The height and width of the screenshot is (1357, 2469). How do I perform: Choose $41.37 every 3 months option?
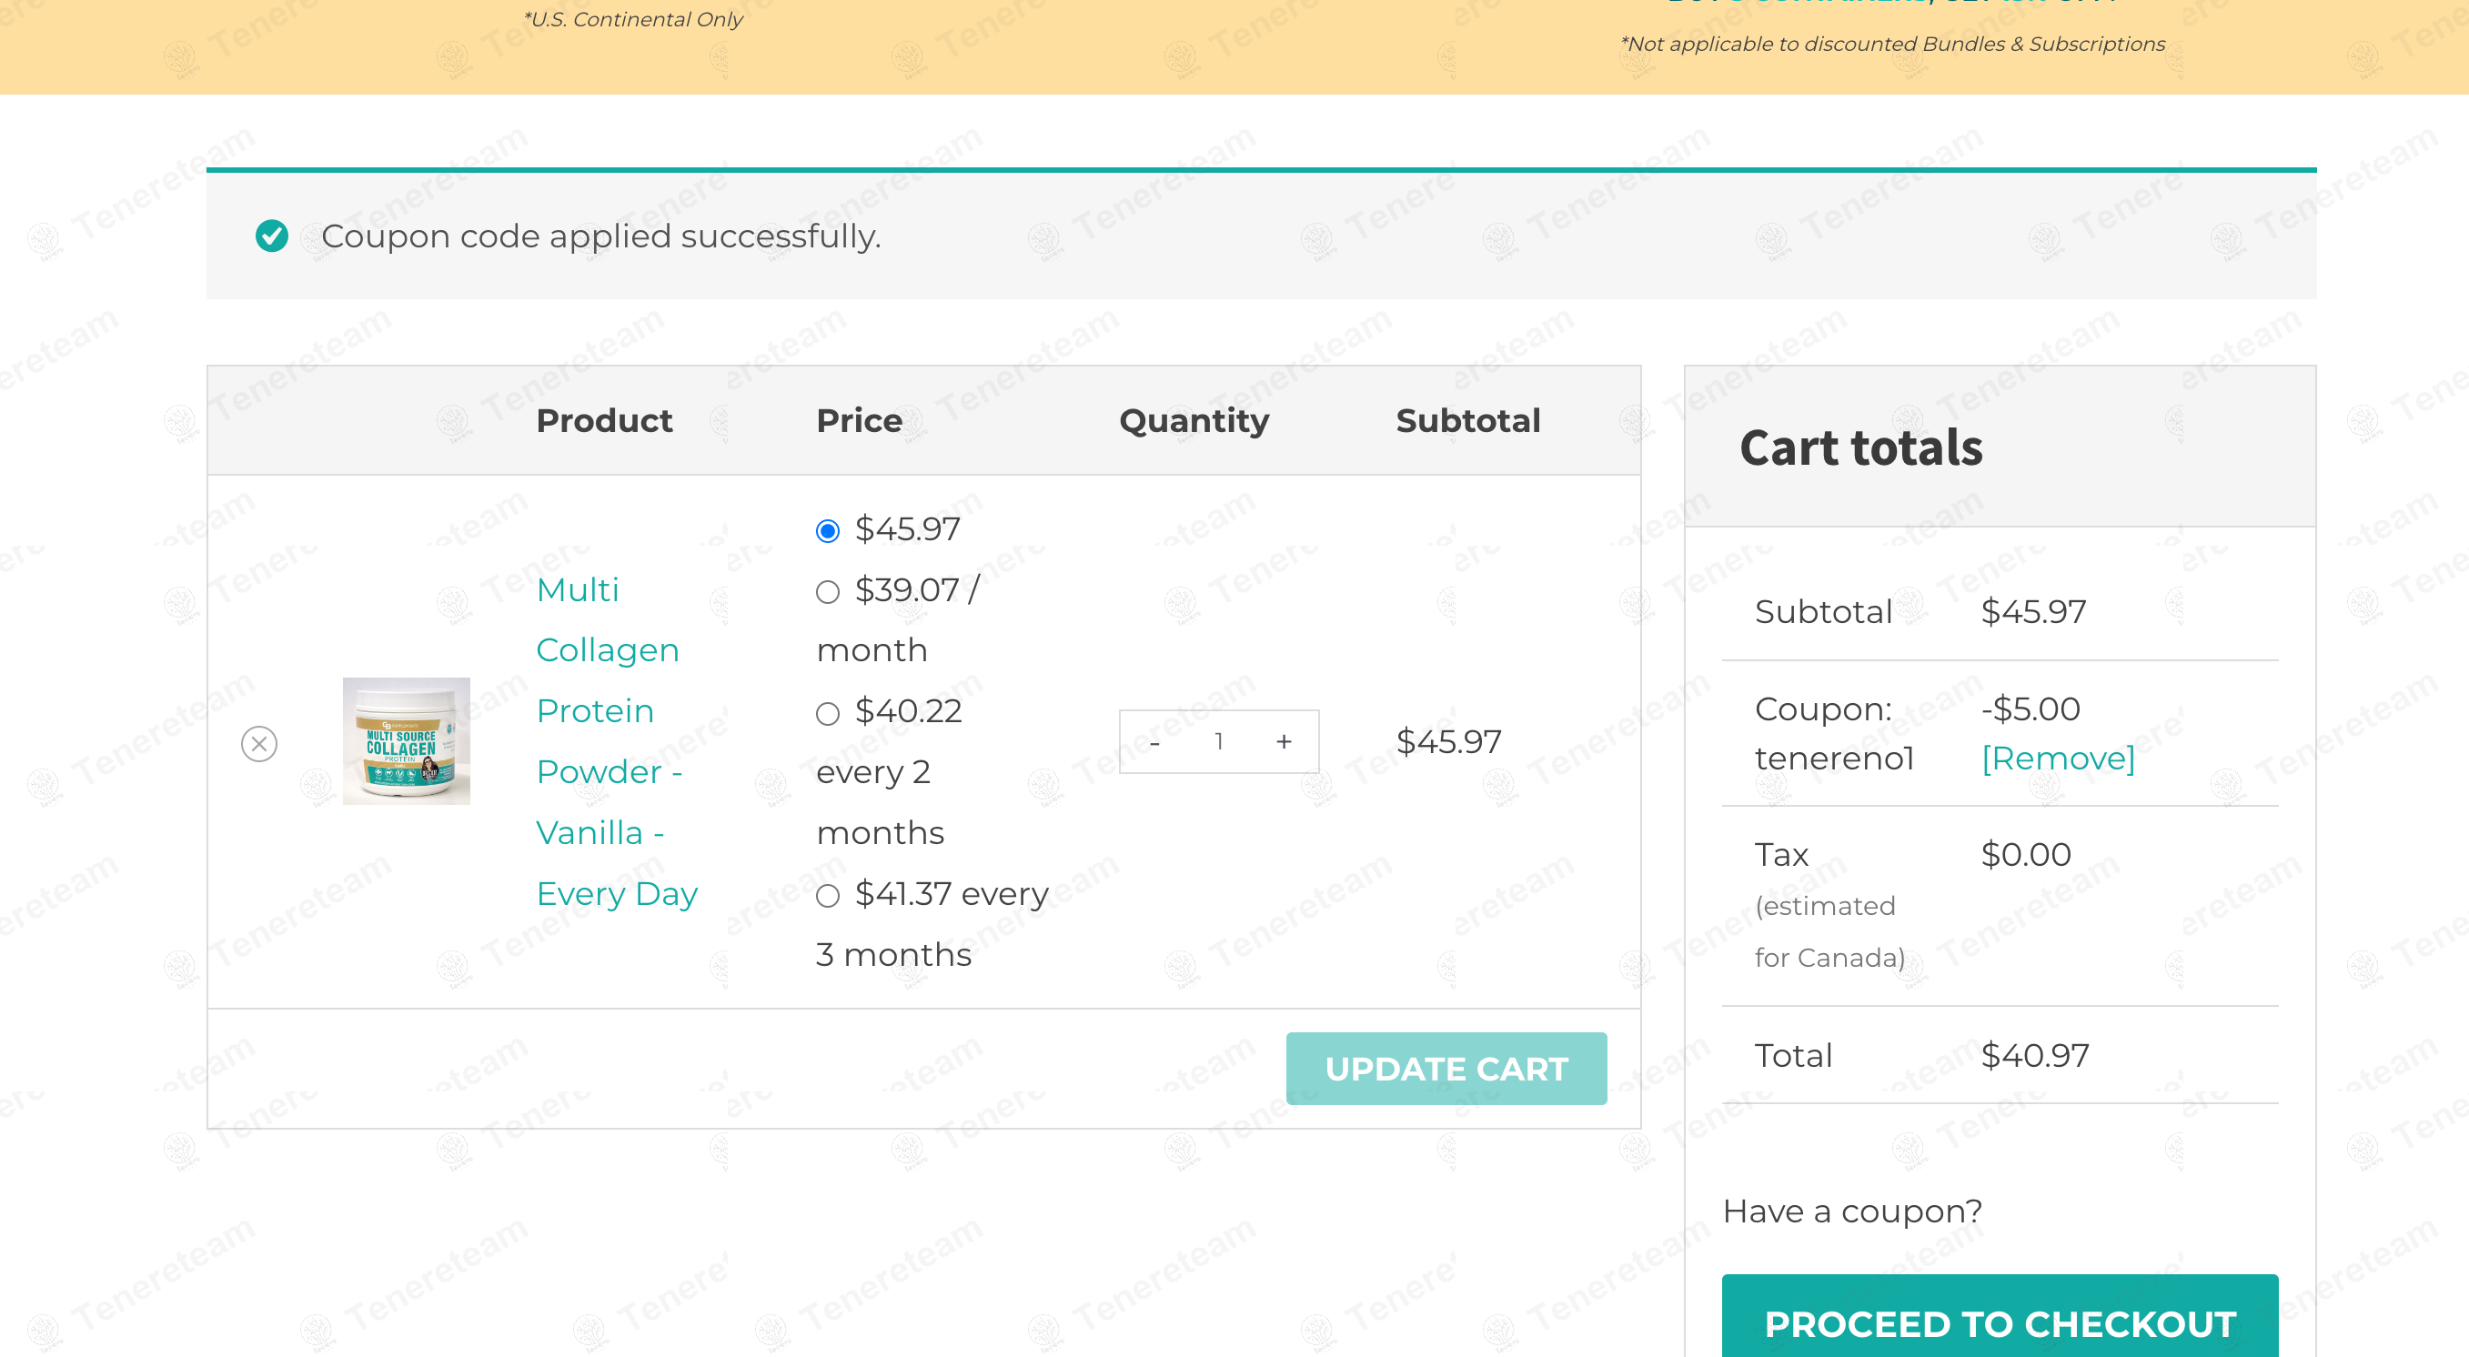(x=827, y=896)
